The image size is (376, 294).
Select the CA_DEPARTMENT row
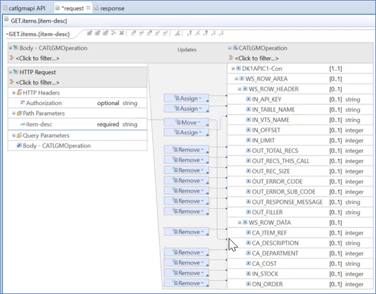[300, 253]
